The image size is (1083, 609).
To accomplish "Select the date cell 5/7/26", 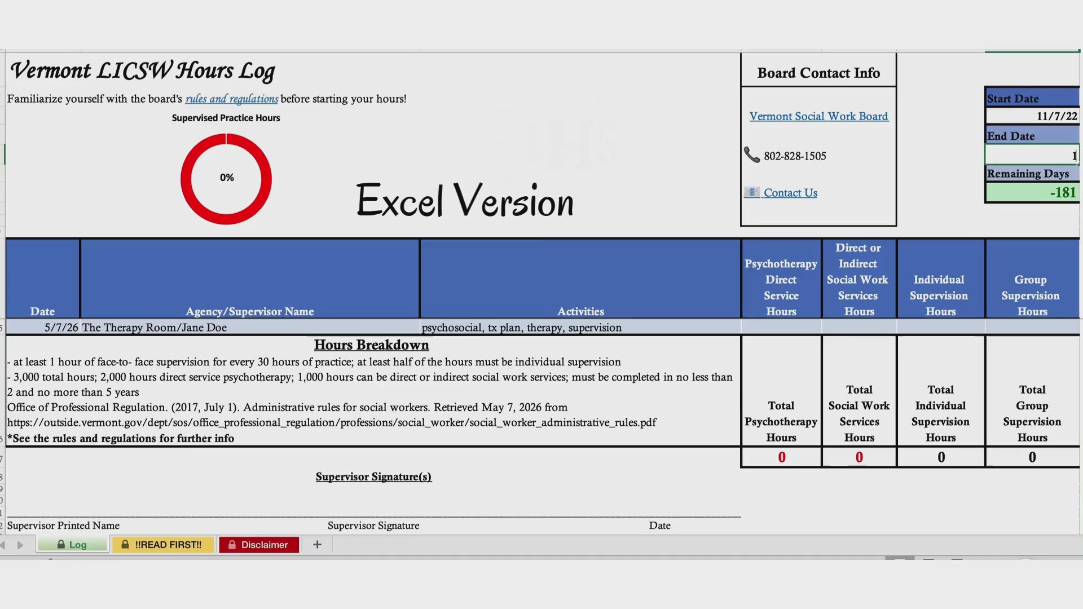I will [43, 328].
